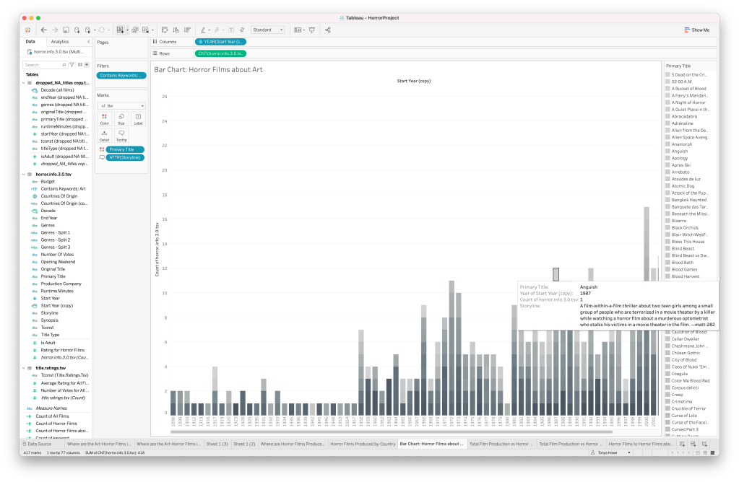The image size is (739, 482).
Task: Click the Swap Rows and Columns icon
Action: (x=165, y=30)
